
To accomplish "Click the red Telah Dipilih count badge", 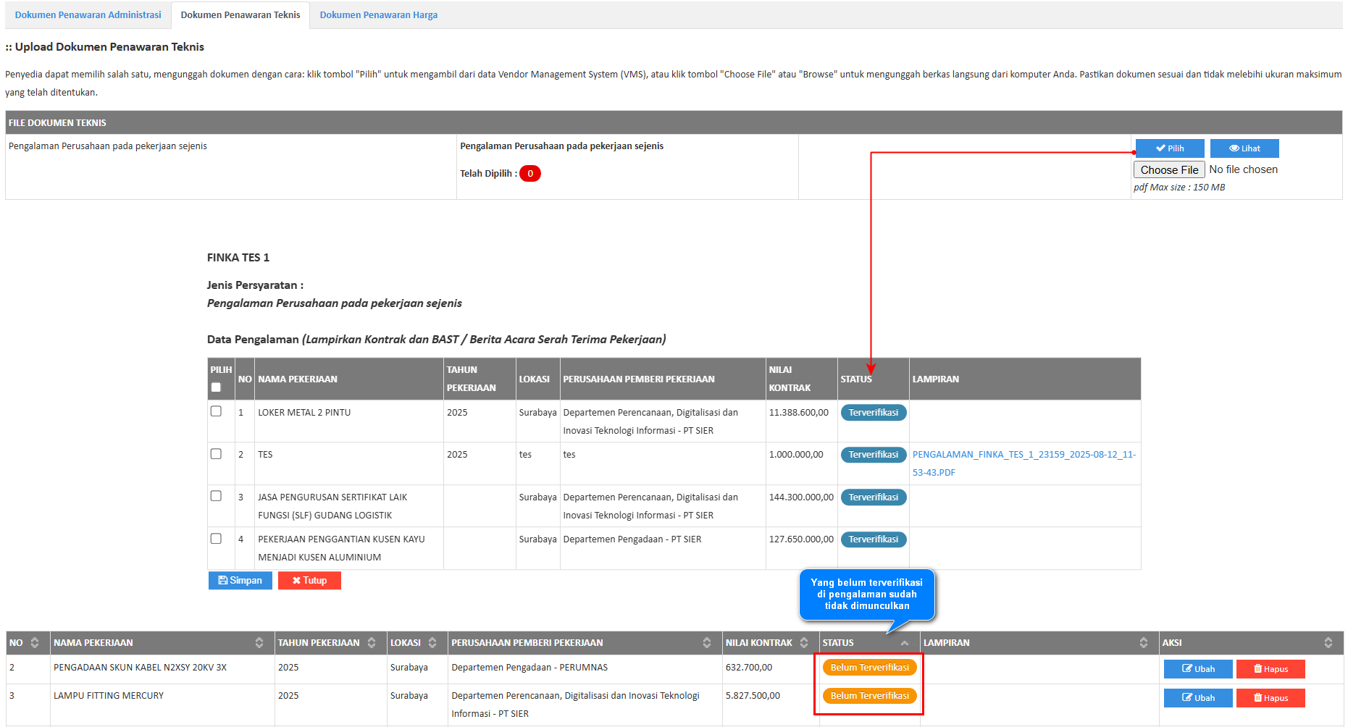I will 530,174.
